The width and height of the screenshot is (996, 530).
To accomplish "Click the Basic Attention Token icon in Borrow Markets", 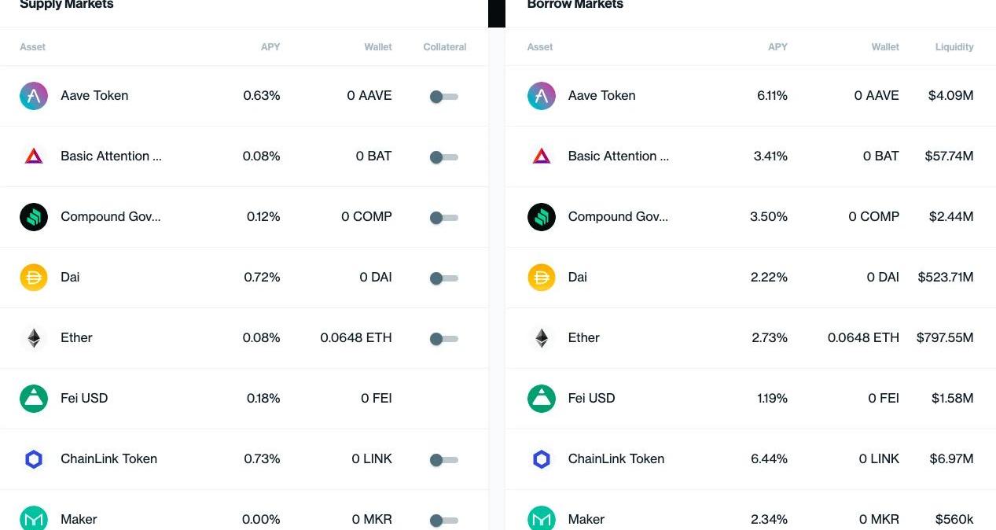I will 542,156.
